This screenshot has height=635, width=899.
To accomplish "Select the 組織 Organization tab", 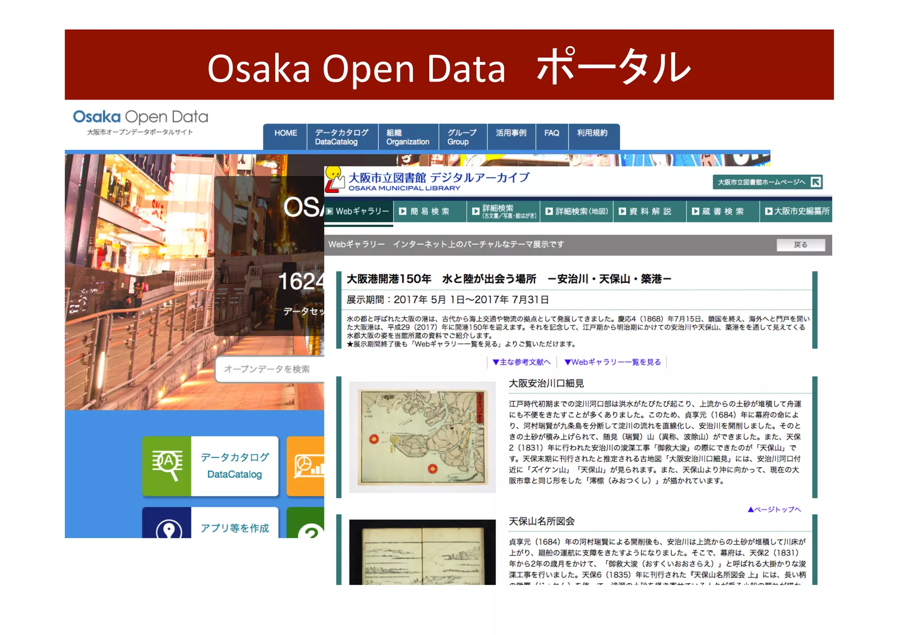I will (408, 137).
